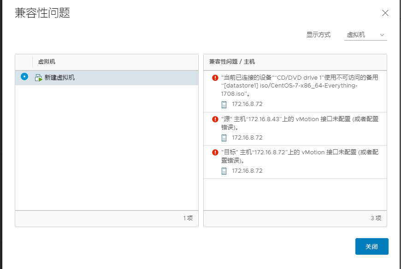Click the 兼容性问题 / 主机 column header
This screenshot has height=269, width=401.
(232, 62)
